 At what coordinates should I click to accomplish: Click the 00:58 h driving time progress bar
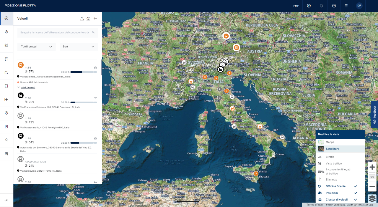(84, 102)
